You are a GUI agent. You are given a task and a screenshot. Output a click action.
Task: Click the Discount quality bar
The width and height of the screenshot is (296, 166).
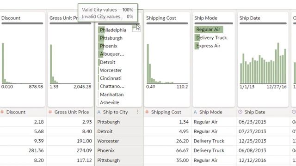pos(22,24)
